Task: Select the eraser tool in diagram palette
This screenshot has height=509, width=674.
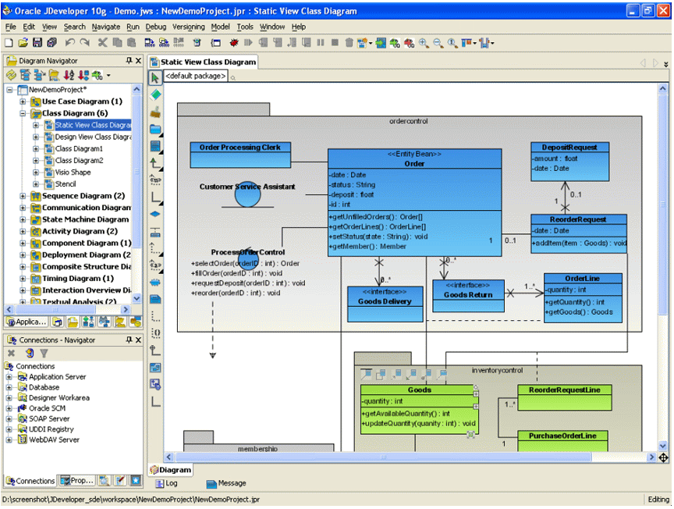Action: pos(155,94)
